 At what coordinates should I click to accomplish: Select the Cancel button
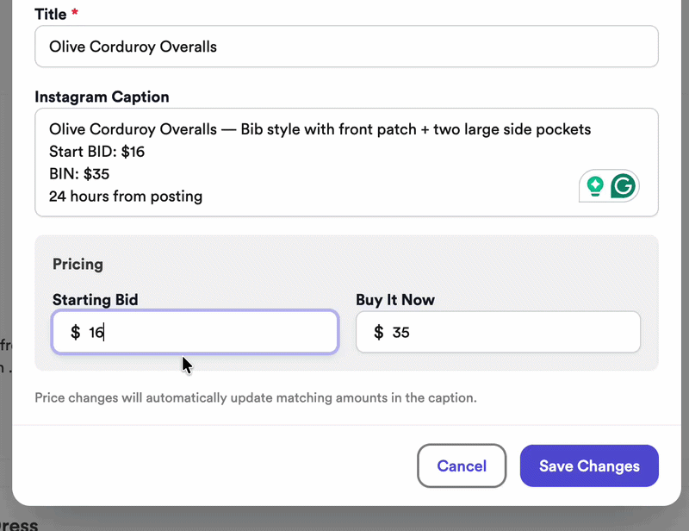(x=462, y=465)
